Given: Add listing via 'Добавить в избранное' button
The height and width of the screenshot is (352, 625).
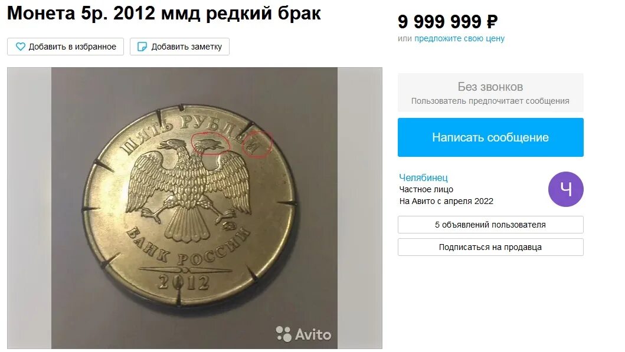Looking at the screenshot, I should point(66,47).
